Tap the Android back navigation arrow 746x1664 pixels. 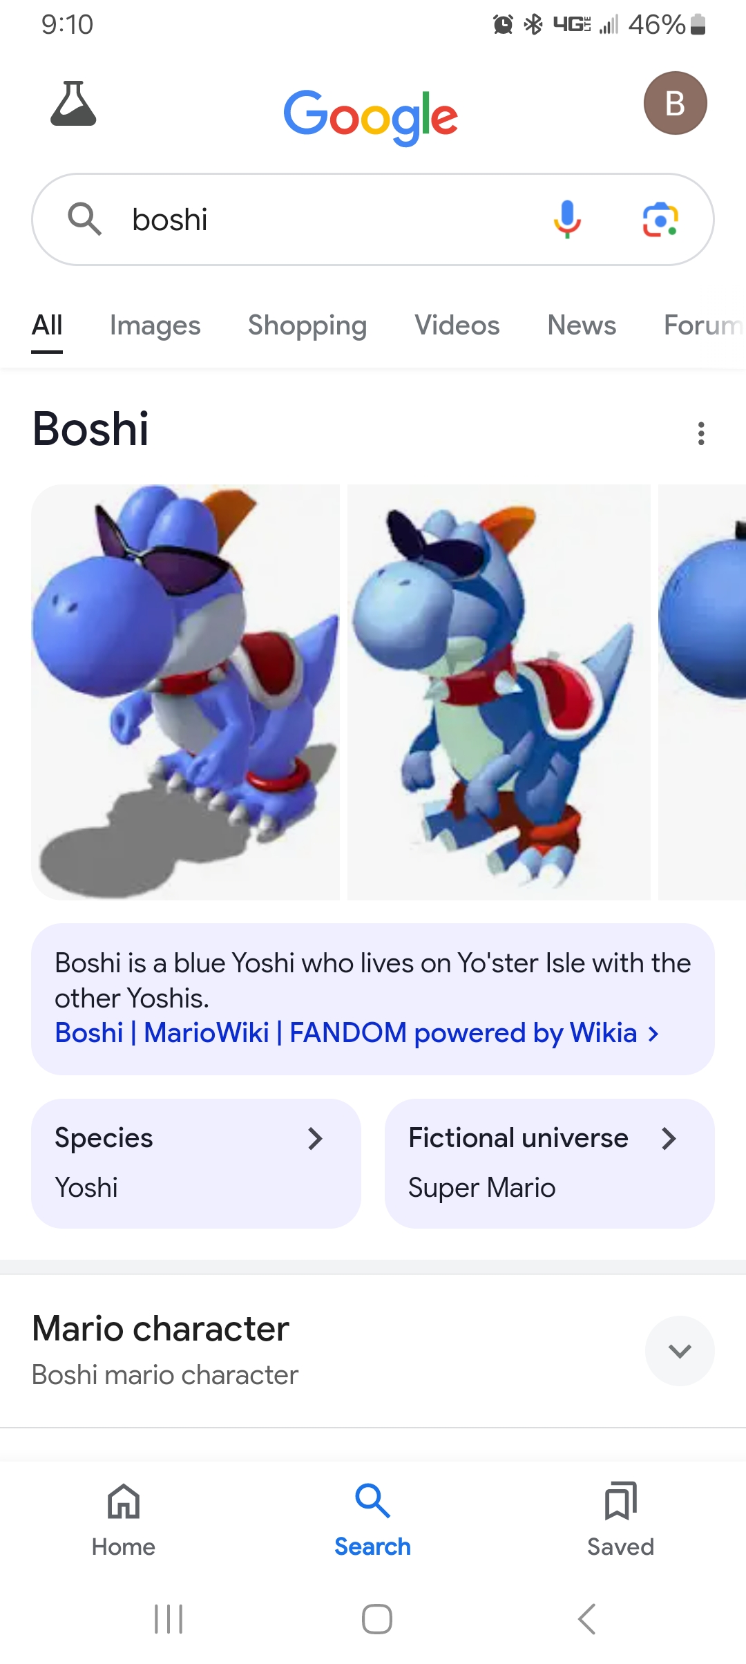coord(586,1618)
